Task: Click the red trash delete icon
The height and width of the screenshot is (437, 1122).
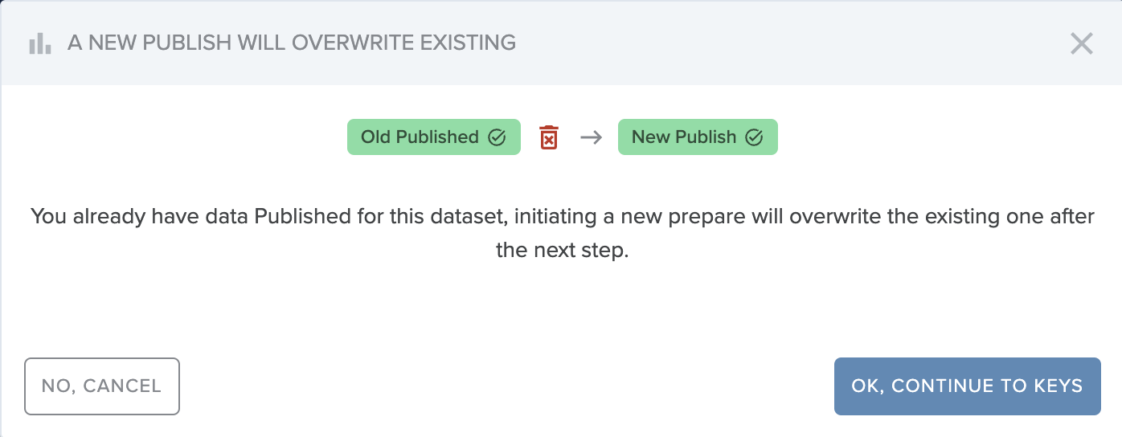Action: click(x=548, y=137)
